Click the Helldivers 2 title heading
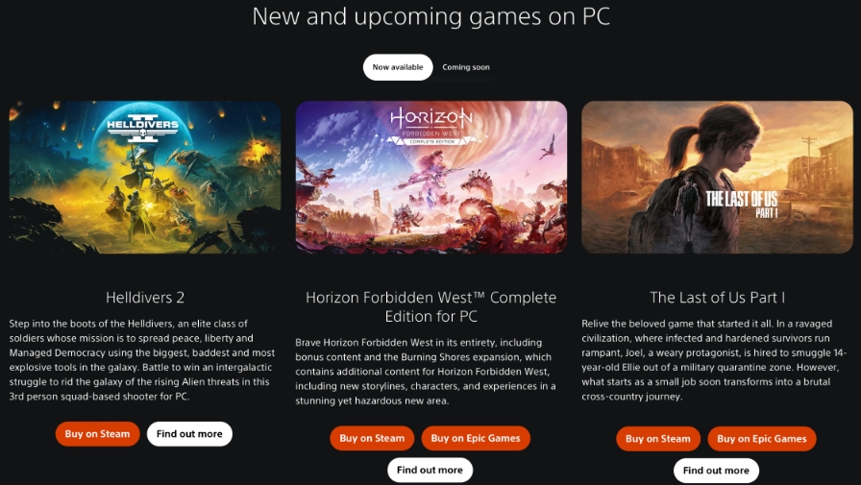Viewport: 861px width, 485px height. 145,298
